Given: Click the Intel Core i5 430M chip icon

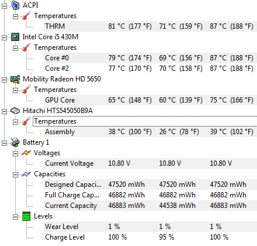Looking at the screenshot, I should (x=15, y=37).
